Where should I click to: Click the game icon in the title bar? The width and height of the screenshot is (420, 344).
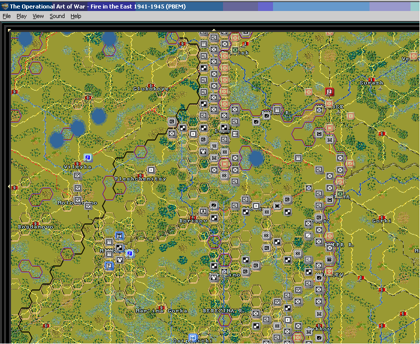tap(4, 6)
